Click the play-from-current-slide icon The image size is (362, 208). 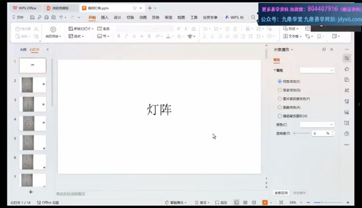coord(53,29)
